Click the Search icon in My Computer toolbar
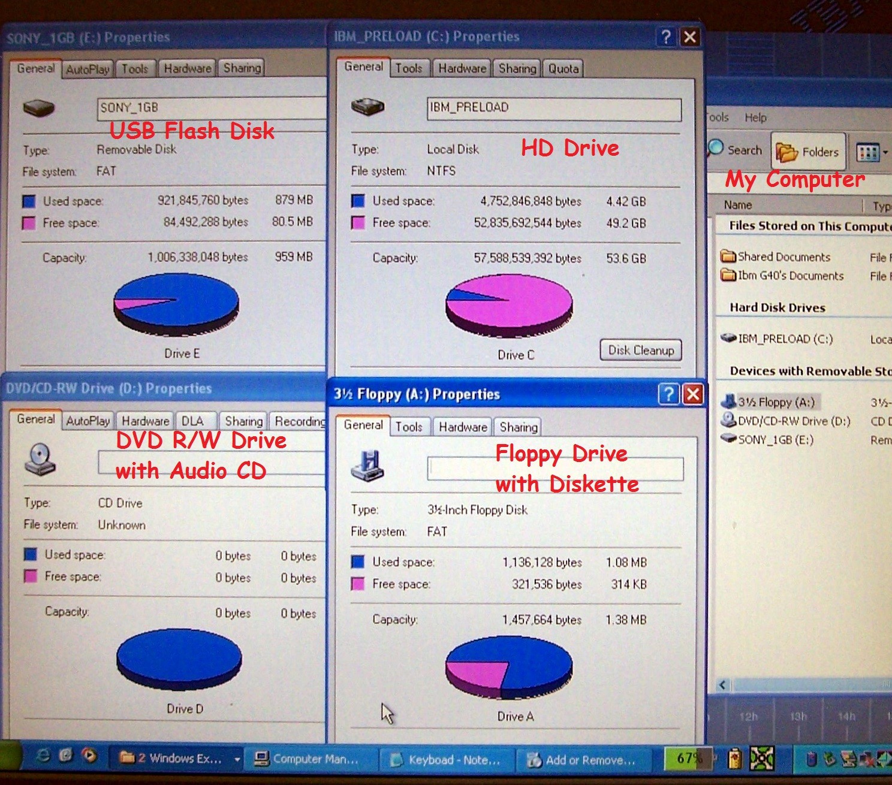 pos(715,149)
